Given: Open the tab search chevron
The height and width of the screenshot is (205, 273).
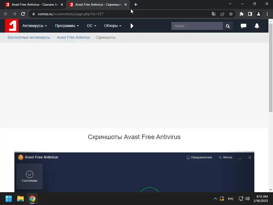Looking at the screenshot, I should 230,4.
